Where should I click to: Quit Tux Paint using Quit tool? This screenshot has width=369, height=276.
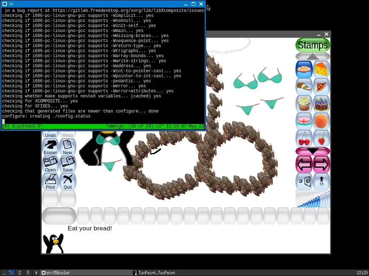click(67, 181)
